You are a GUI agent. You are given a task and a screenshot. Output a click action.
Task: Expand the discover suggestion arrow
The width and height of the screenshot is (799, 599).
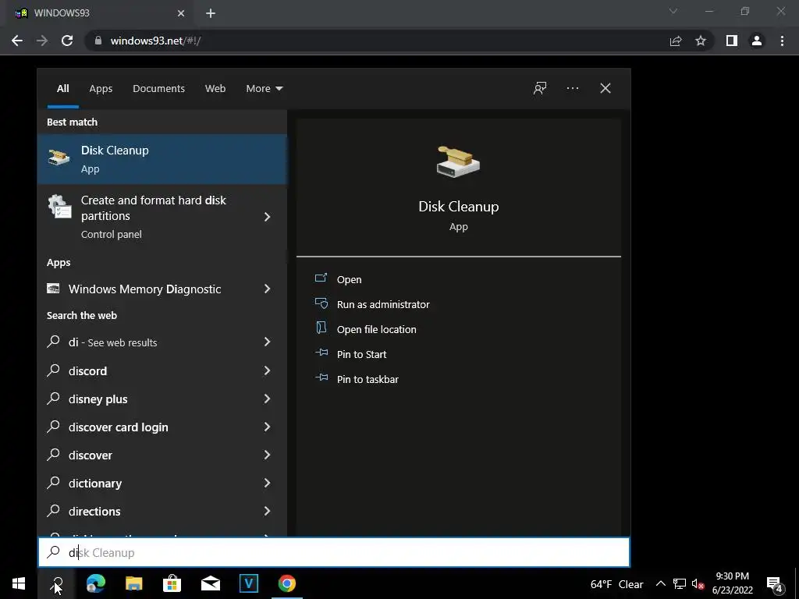(267, 455)
